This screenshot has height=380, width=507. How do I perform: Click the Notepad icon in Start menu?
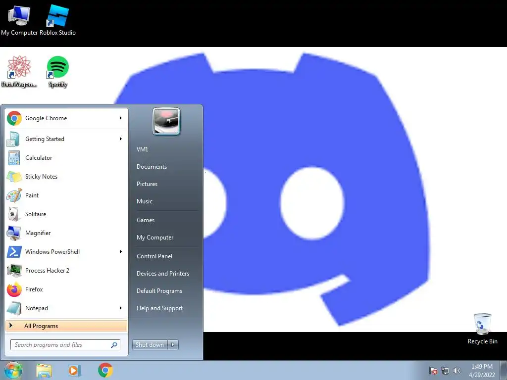(14, 308)
